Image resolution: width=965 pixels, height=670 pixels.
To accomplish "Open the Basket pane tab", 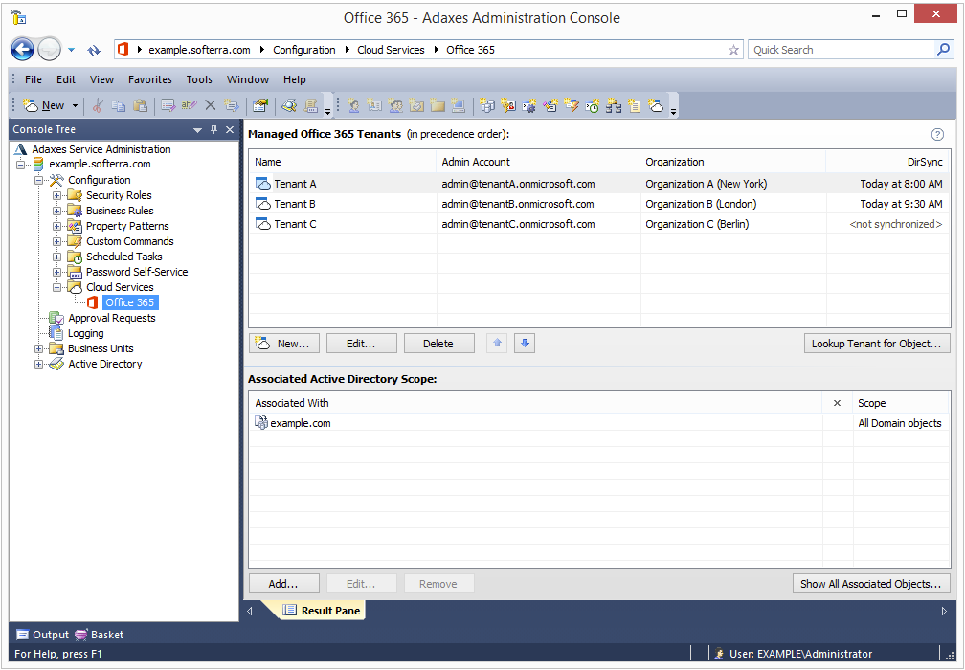I will pos(100,635).
